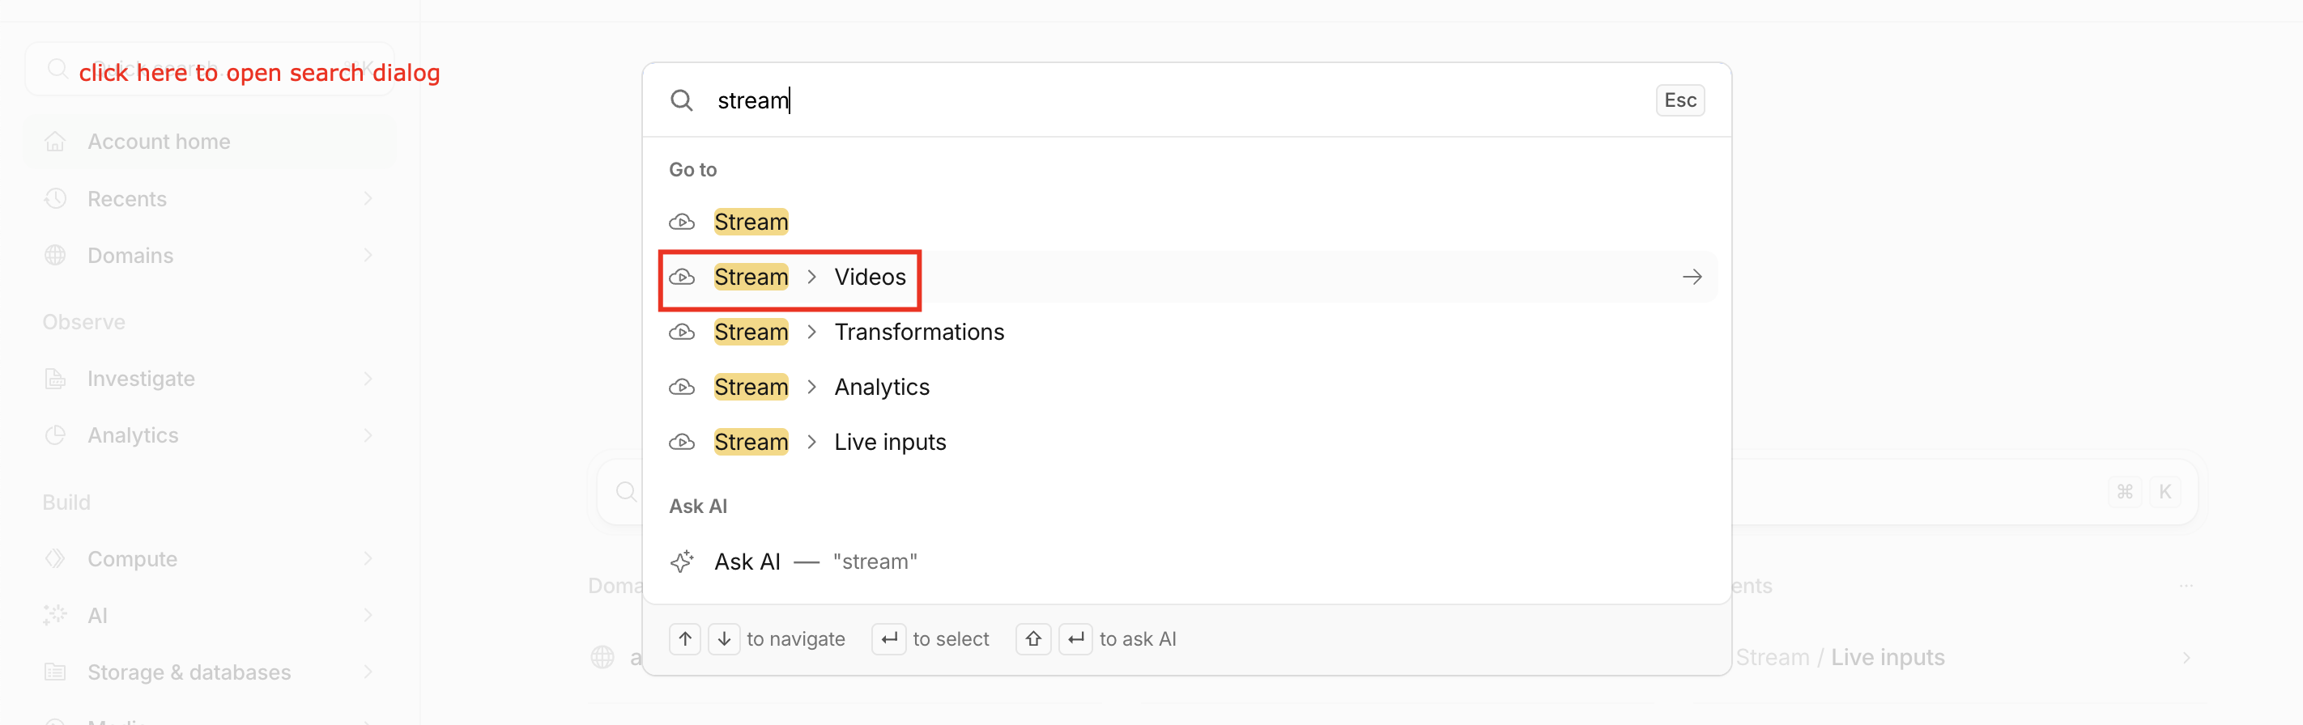Go to Stream > Live inputs result

pos(1187,442)
